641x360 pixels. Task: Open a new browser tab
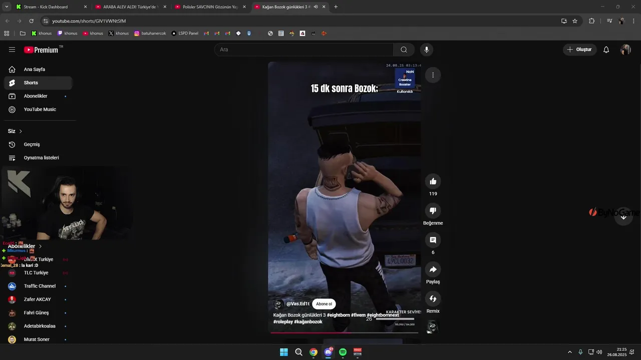tap(336, 7)
